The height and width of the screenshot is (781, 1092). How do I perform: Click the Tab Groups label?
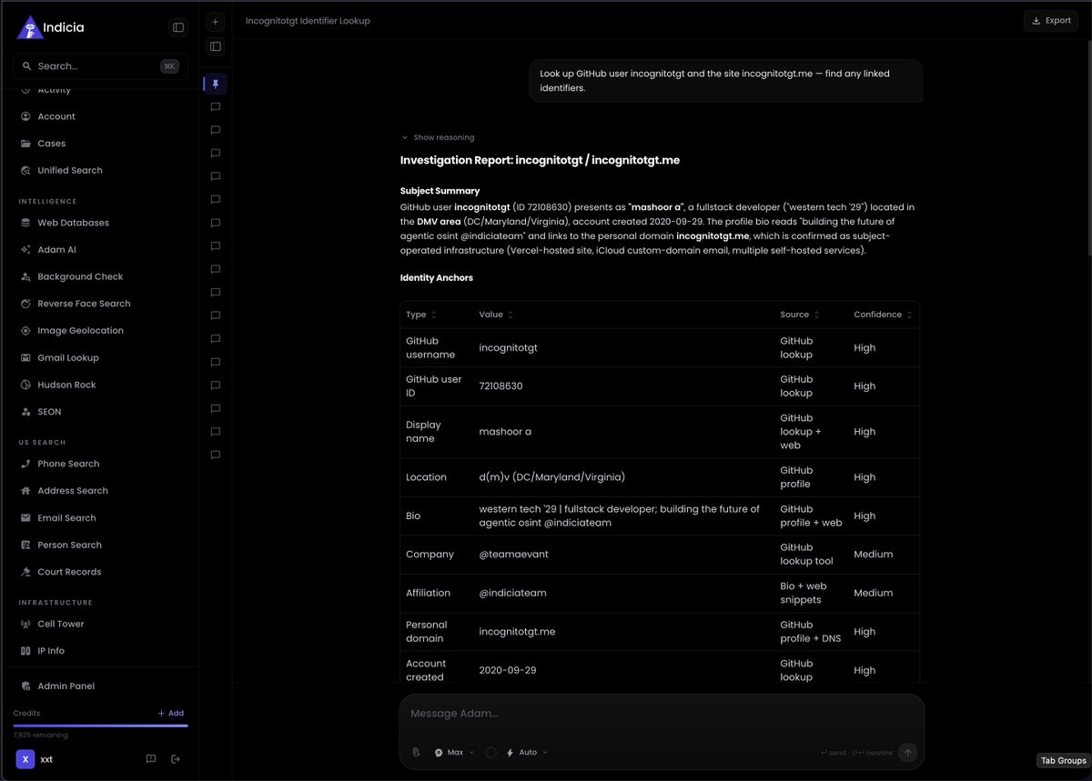tap(1064, 760)
